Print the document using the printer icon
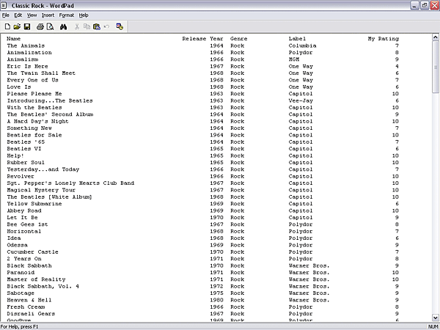 (40, 26)
